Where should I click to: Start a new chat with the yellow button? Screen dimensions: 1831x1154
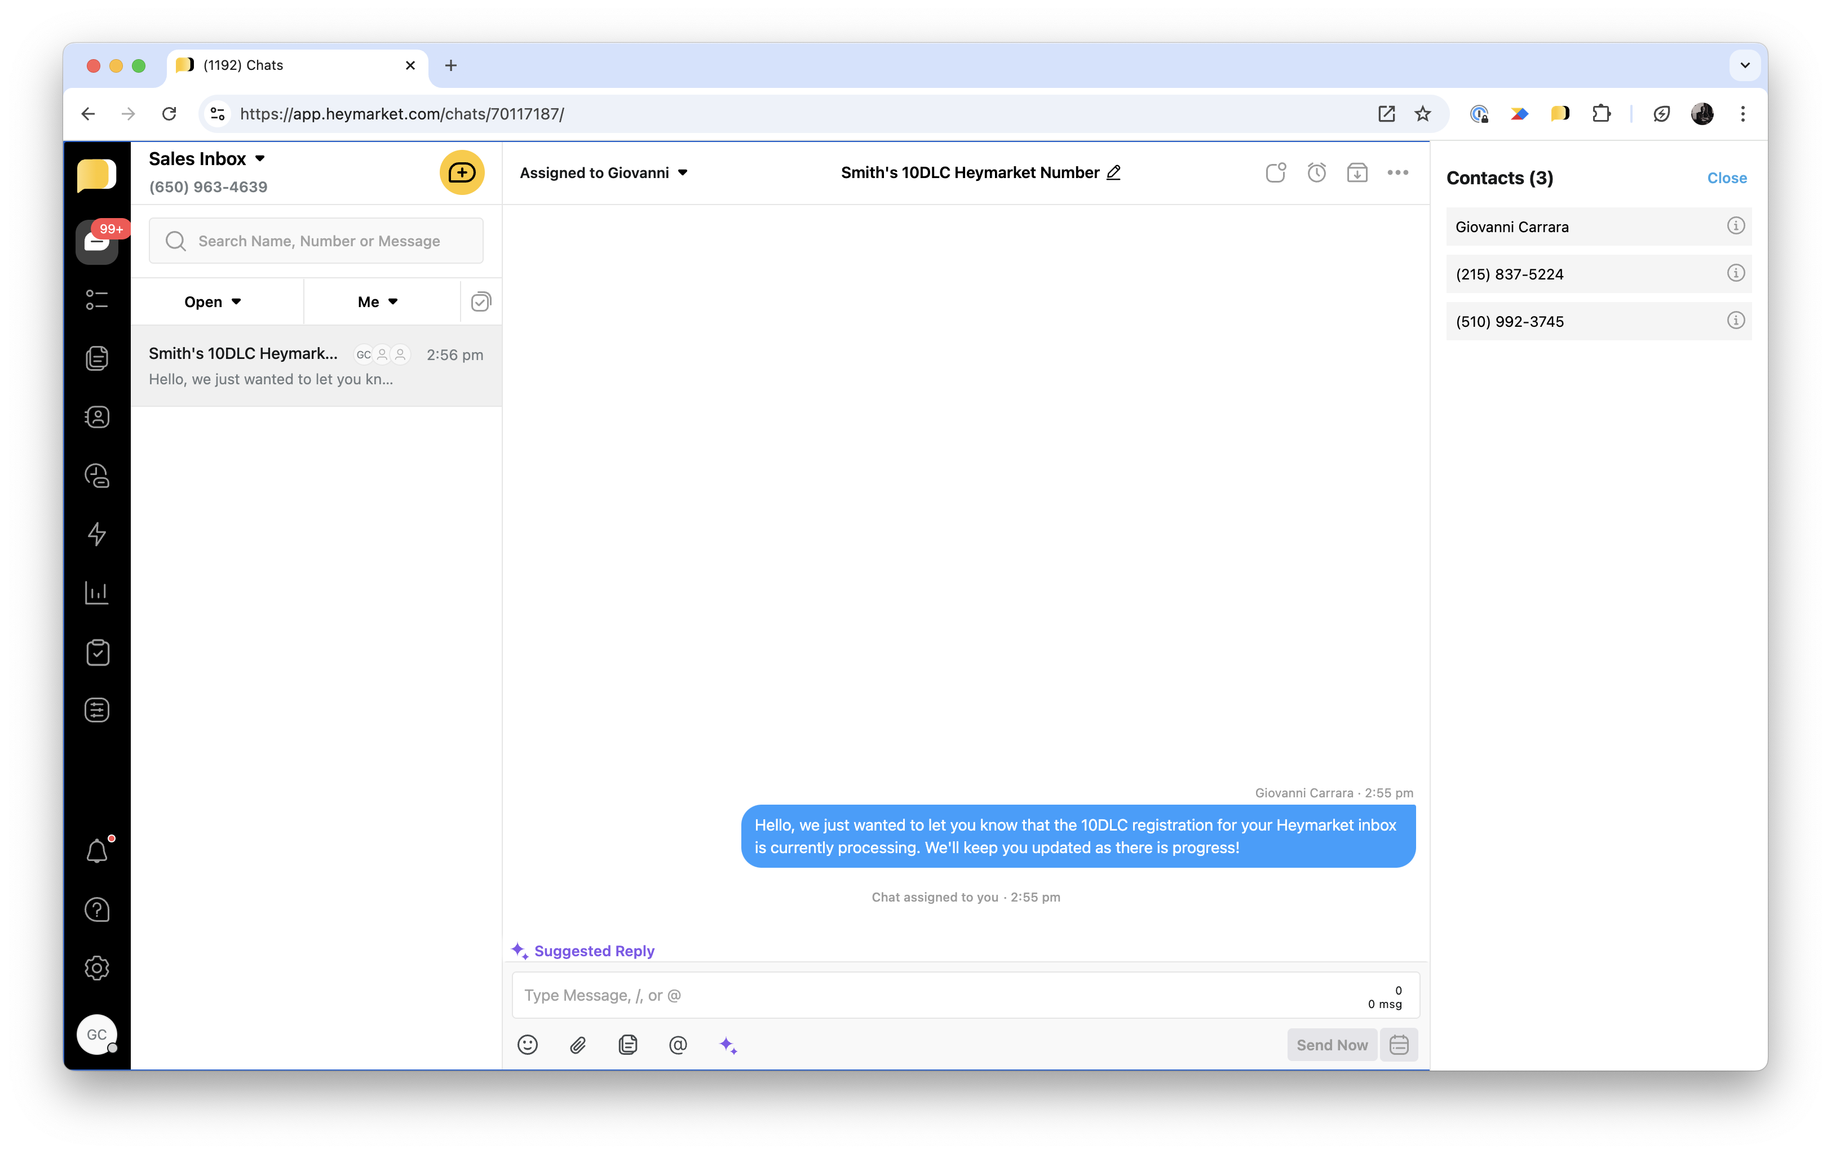pos(462,172)
